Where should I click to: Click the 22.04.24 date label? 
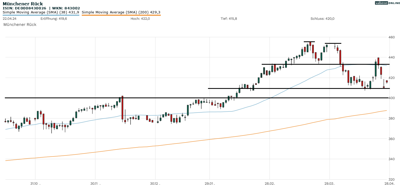point(9,19)
